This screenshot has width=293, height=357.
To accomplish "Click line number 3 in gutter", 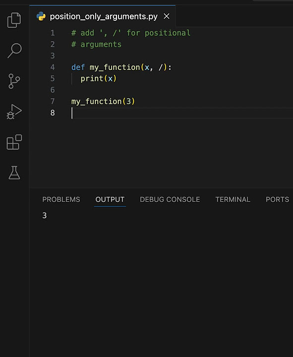I will click(53, 56).
